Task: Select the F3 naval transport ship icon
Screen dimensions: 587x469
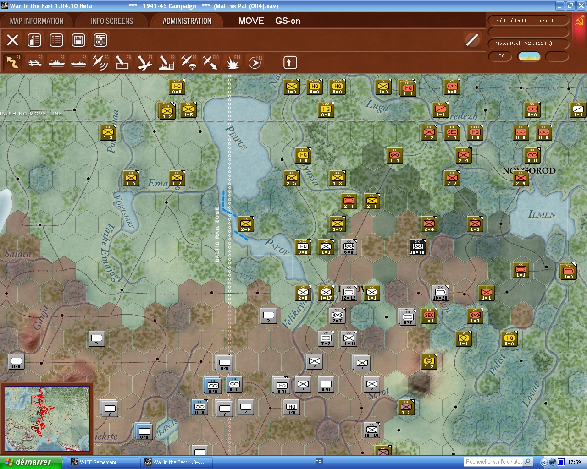Action: tap(56, 62)
